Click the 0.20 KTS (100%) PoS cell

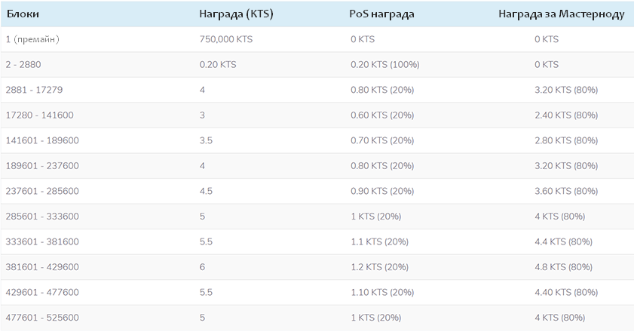click(385, 65)
